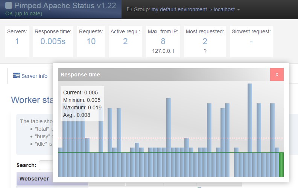298x188 pixels.
Task: Click the OK (up to date) status text
Action: coord(24,13)
